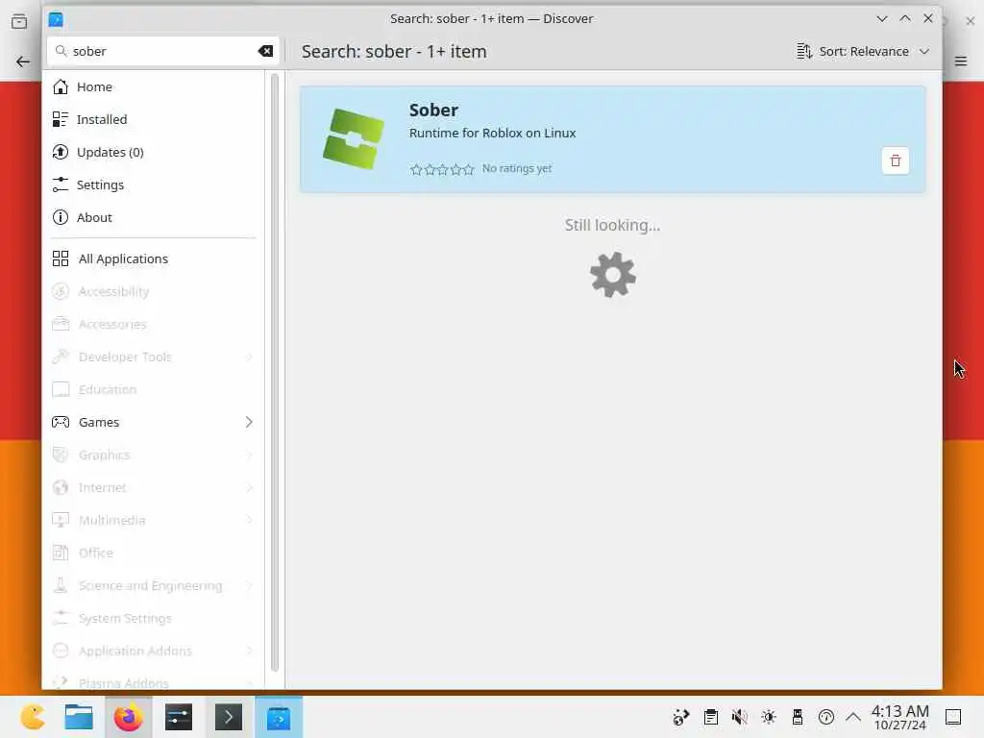Open brightness tray icon

pyautogui.click(x=768, y=717)
